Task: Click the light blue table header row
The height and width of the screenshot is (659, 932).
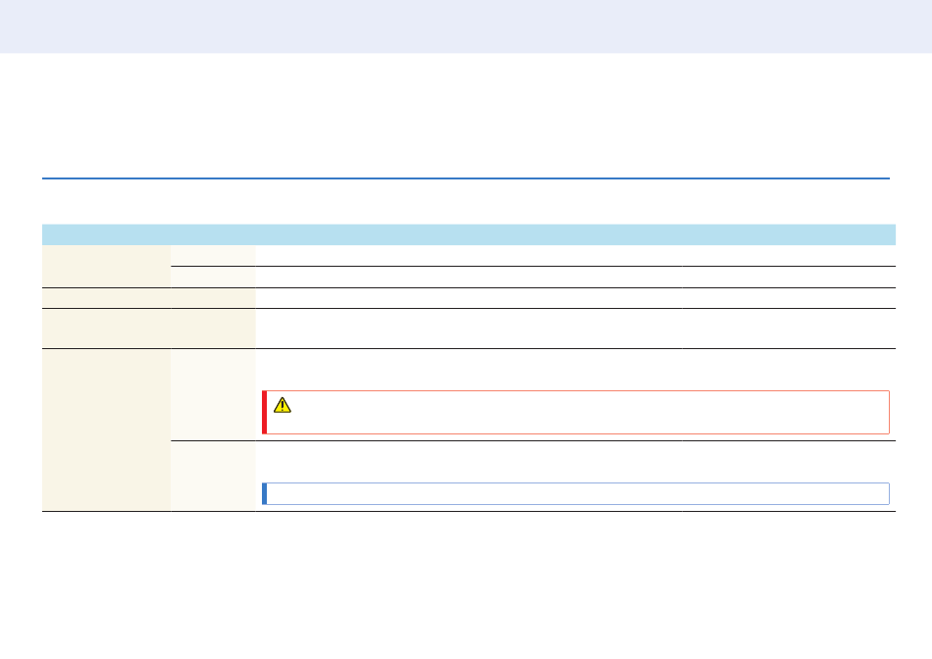Action: (469, 234)
